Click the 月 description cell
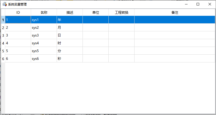216x115 pixels. click(x=70, y=27)
